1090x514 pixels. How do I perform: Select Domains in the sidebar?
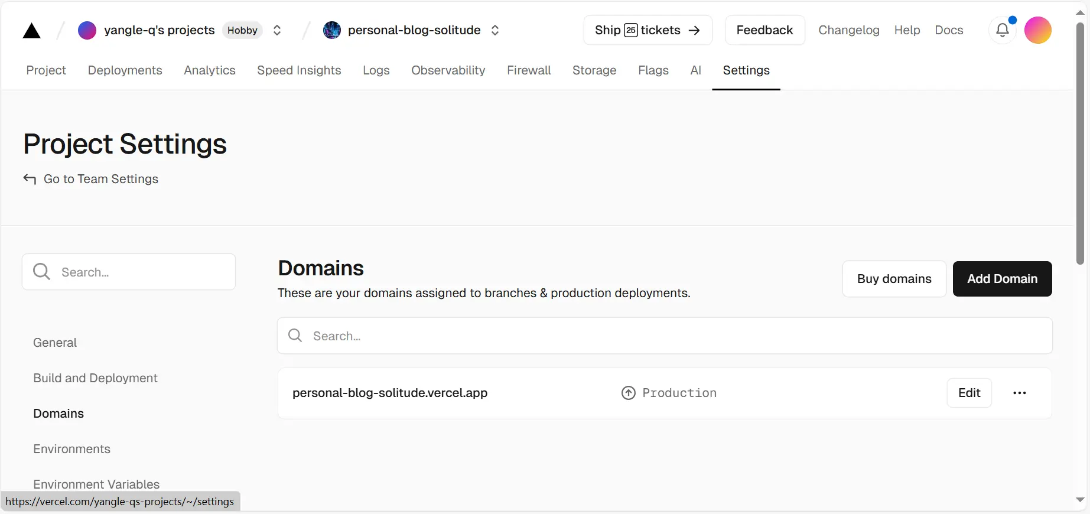(58, 414)
